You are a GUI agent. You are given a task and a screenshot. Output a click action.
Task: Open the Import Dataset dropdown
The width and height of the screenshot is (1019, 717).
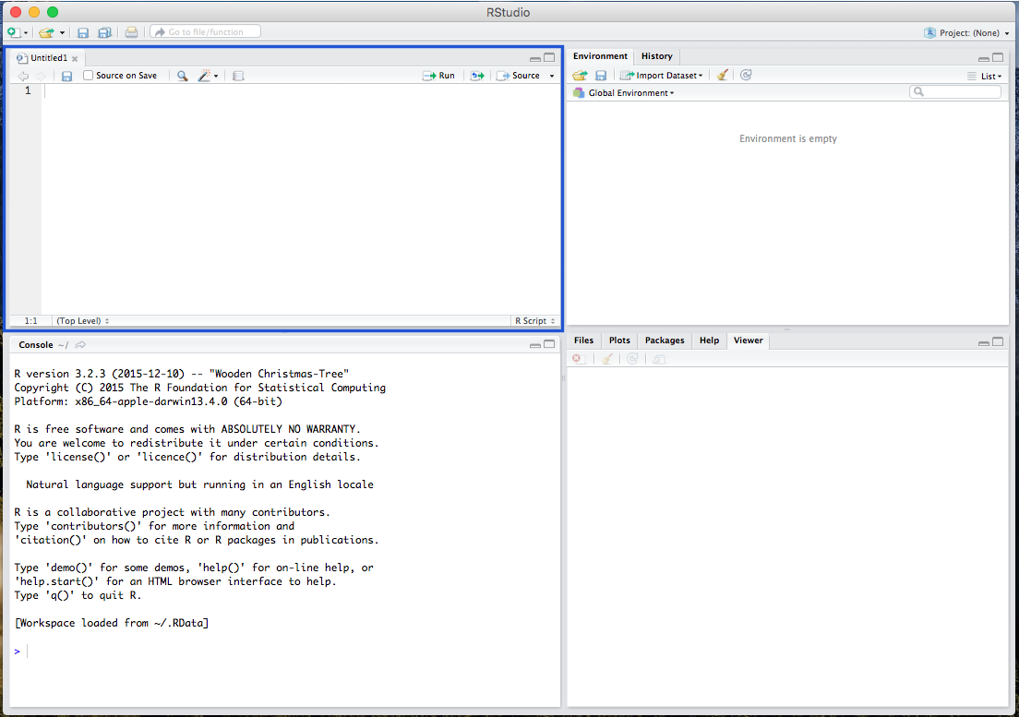pyautogui.click(x=661, y=75)
